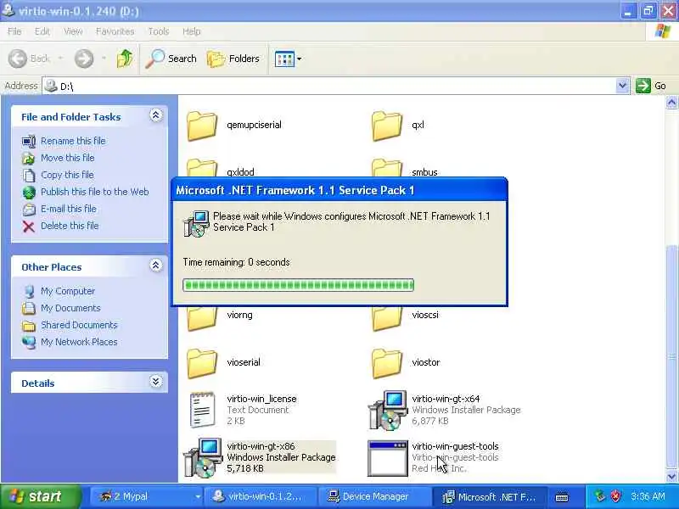This screenshot has height=509, width=679.
Task: Click the .NET Framework dialog title bar
Action: pyautogui.click(x=339, y=190)
